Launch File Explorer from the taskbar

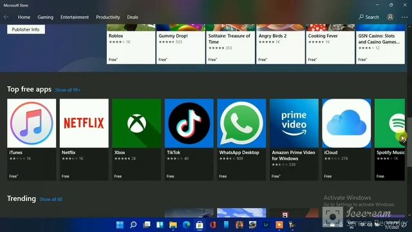pyautogui.click(x=173, y=225)
